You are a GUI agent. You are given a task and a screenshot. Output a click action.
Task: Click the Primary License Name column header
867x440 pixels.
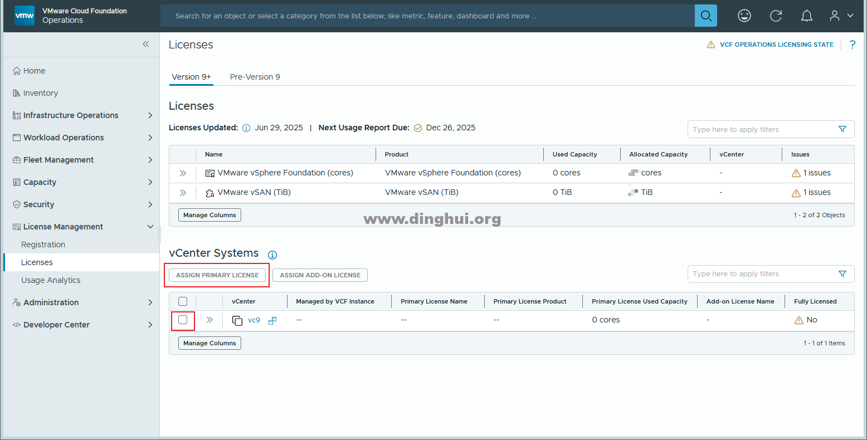[434, 301]
